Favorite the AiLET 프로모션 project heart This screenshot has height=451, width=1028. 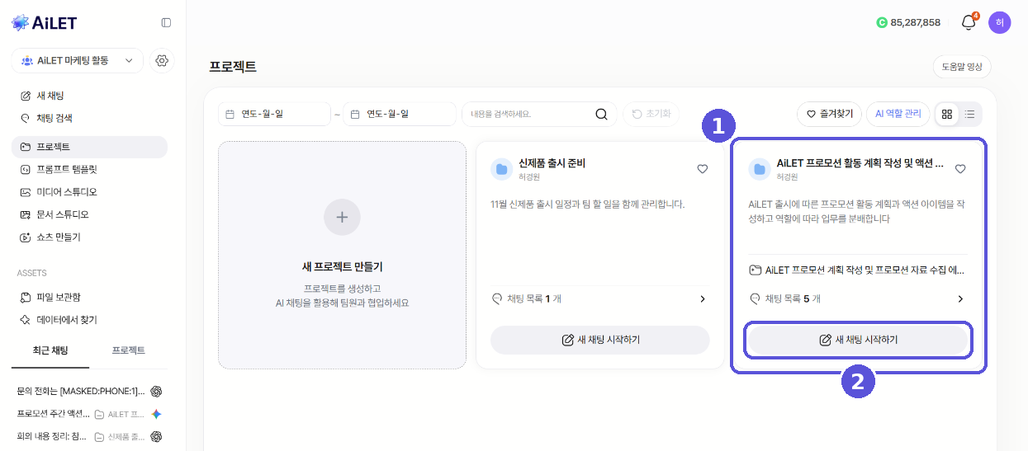960,169
